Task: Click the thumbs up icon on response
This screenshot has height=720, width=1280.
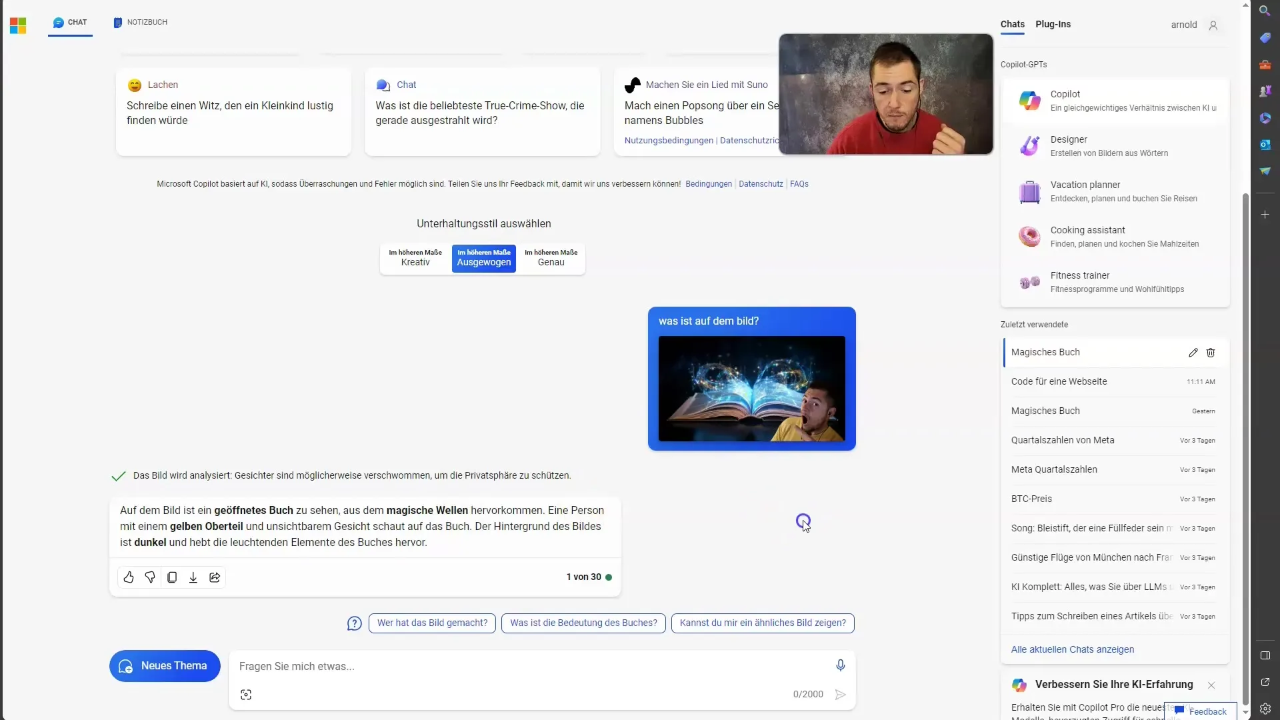Action: pos(129,577)
